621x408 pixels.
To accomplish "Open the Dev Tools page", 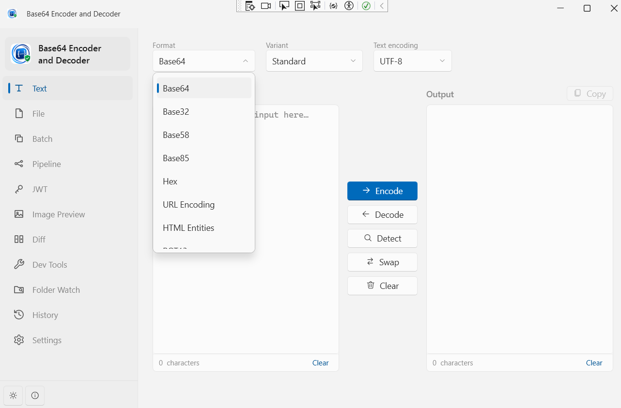I will pos(67,265).
